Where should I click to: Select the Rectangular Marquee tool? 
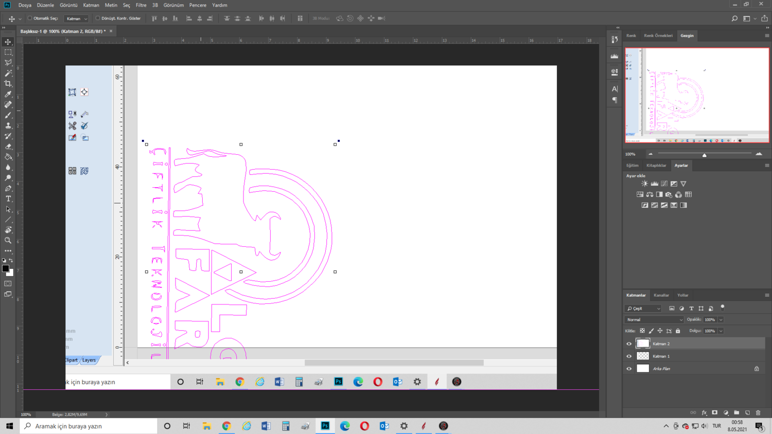pyautogui.click(x=8, y=52)
